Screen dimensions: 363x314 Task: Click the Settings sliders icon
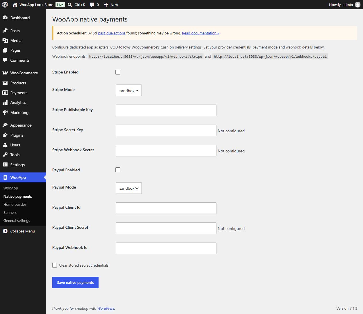5,165
